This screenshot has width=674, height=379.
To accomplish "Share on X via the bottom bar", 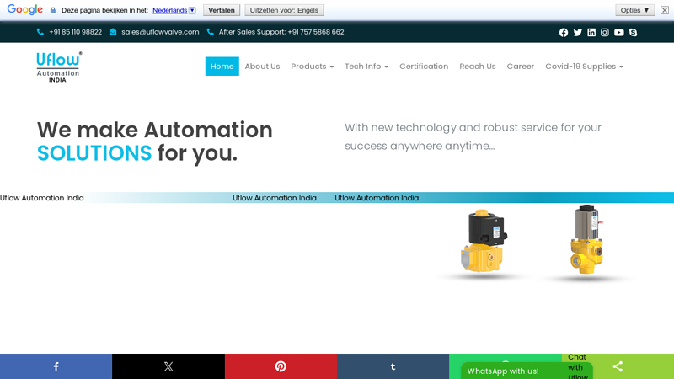I will (x=168, y=366).
